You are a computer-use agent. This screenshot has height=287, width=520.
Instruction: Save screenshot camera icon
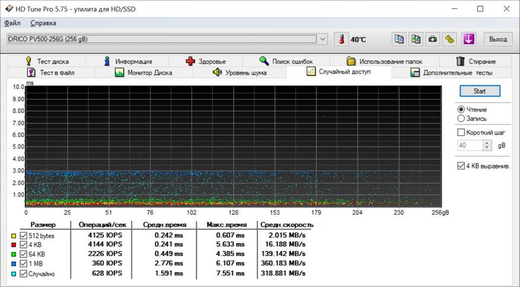432,39
